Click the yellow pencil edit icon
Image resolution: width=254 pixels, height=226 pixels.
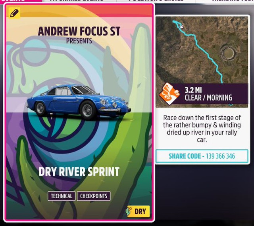(14, 13)
